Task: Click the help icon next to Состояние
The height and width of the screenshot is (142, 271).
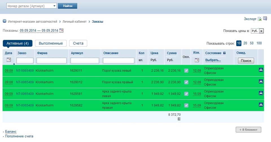Action: 224,53
